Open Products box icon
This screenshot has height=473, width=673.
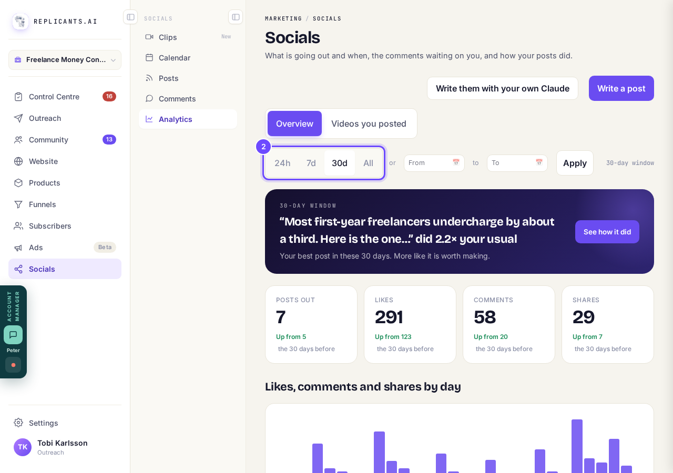pos(18,183)
